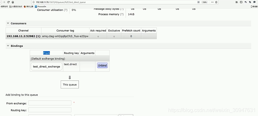Open the ProcessOn bookmark

coord(41,6)
